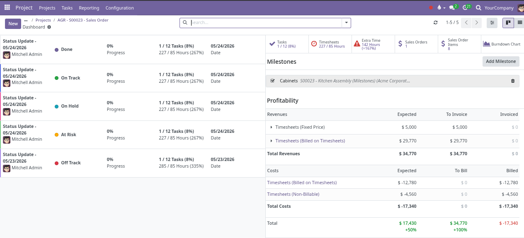This screenshot has height=238, width=524.
Task: Expand Timesheets (Billed on Timesheets) revenue row
Action: tap(271, 141)
